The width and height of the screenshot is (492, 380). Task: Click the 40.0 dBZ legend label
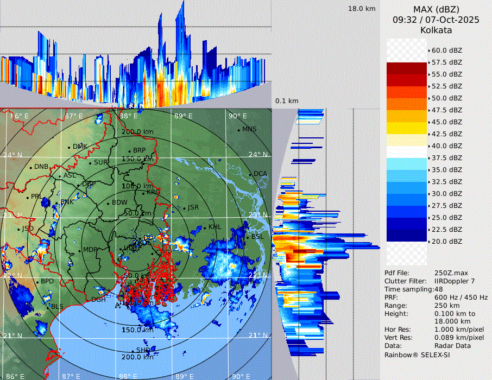pyautogui.click(x=446, y=145)
